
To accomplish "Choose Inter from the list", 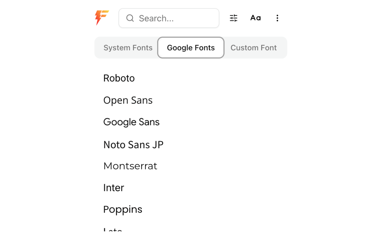I will pos(114,188).
